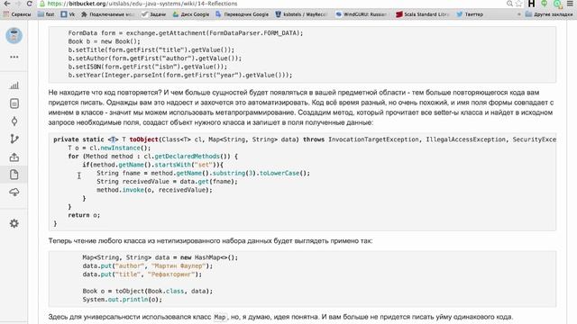577x324 pixels.
Task: Open the Vk bookmark
Action: 69,14
